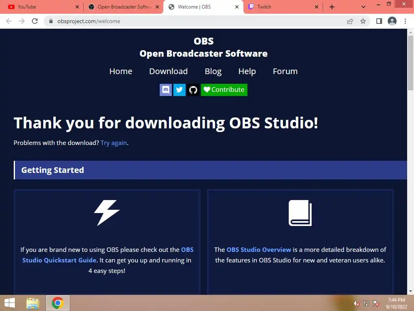Click the network tray icon
The image size is (414, 311).
(366, 303)
